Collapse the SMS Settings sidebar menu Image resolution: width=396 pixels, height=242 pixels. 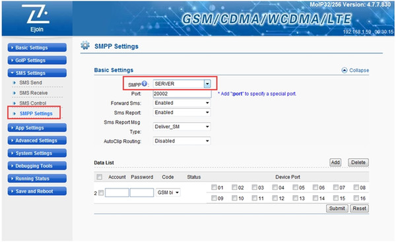(37, 73)
